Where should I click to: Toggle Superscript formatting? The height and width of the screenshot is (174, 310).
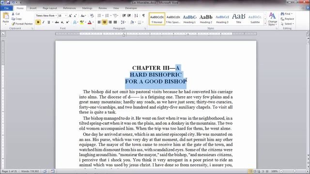pyautogui.click(x=67, y=22)
